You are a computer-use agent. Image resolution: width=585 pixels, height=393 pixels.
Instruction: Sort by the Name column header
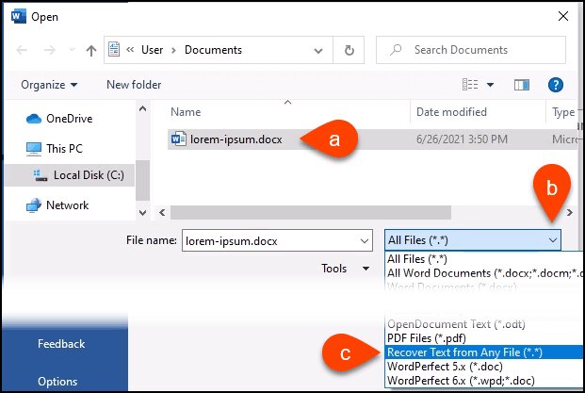coord(186,112)
